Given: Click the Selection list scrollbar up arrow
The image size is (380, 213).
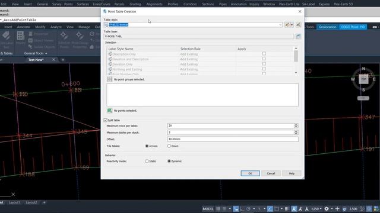Looking at the screenshot, I should click(x=296, y=49).
